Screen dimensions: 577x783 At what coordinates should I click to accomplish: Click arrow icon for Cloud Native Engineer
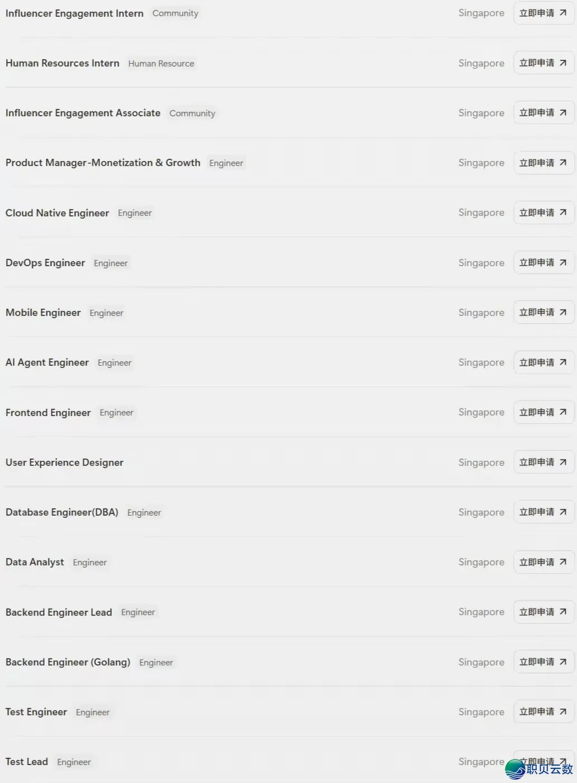click(563, 213)
